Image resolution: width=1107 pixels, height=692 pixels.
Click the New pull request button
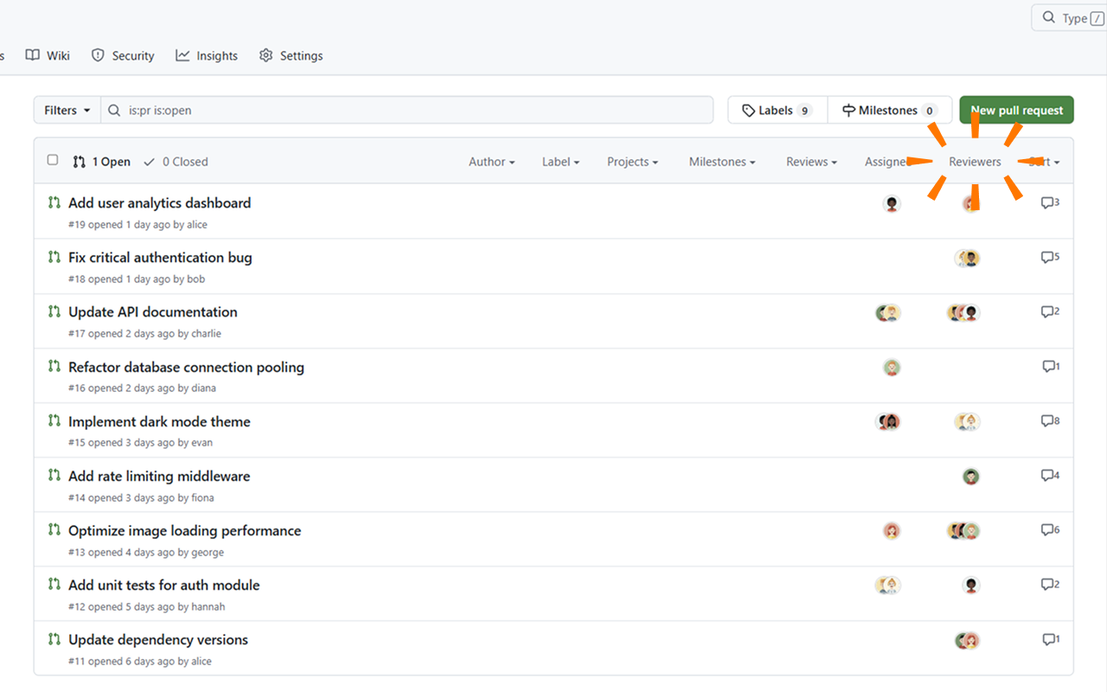[1016, 111]
